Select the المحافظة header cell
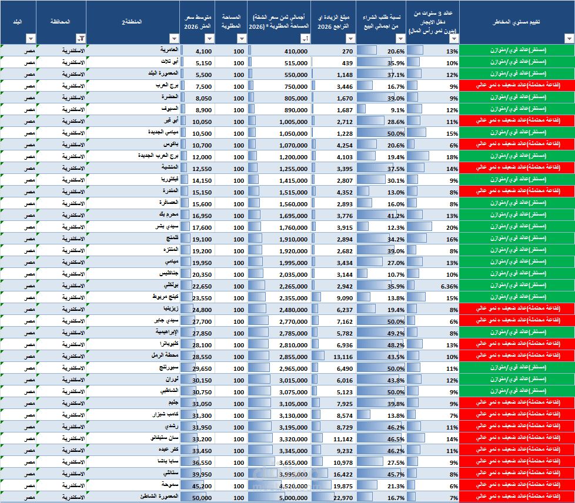 pos(61,22)
